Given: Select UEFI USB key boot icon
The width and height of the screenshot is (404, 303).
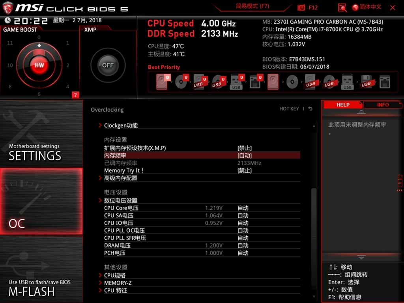Looking at the screenshot, I should 237,82.
